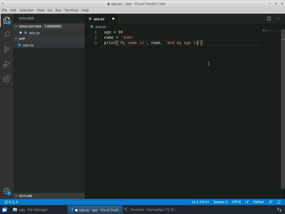Place cursor on line 2 name = 'John'
This screenshot has height=214, width=285.
coord(119,38)
